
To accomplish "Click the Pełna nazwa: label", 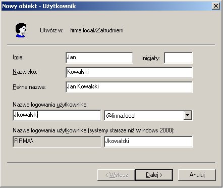I will coord(29,87).
